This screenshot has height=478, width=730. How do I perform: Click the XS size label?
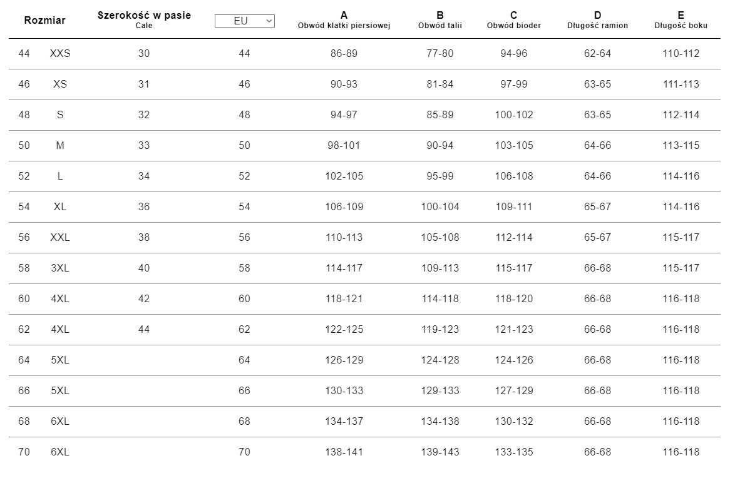60,84
